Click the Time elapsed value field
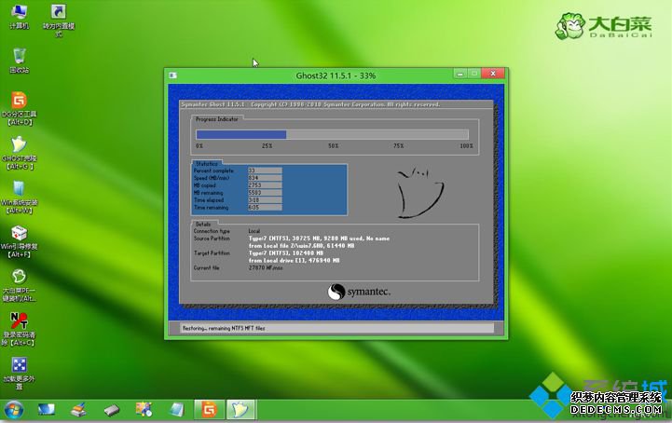The image size is (672, 423). pyautogui.click(x=265, y=200)
